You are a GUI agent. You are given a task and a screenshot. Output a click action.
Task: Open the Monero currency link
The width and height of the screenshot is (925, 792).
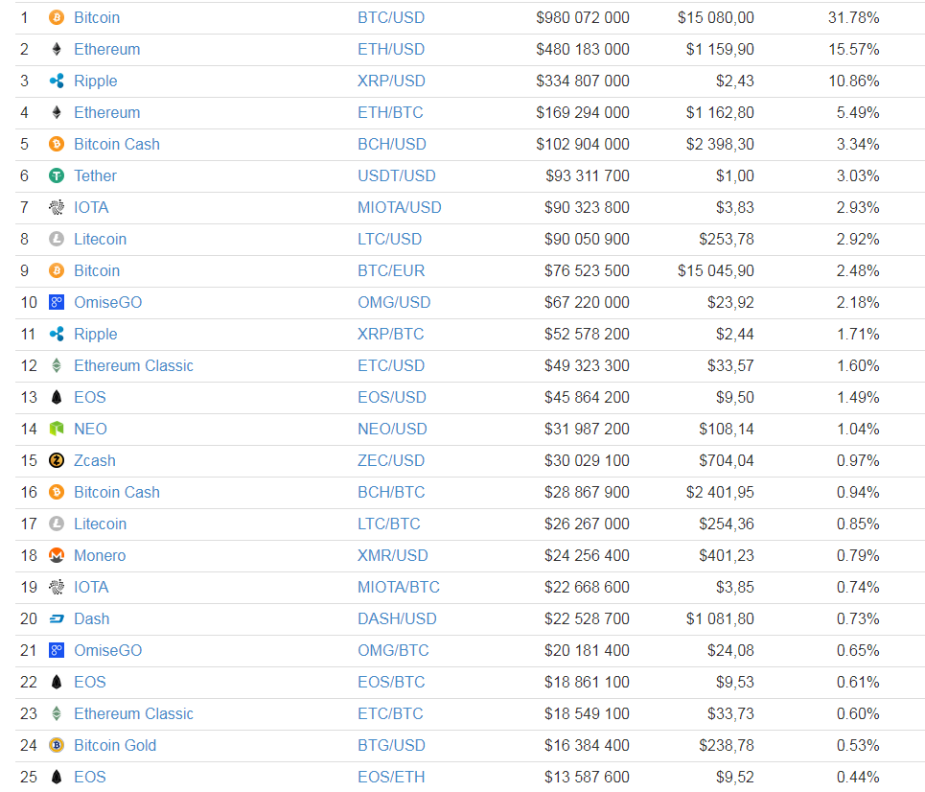point(100,555)
